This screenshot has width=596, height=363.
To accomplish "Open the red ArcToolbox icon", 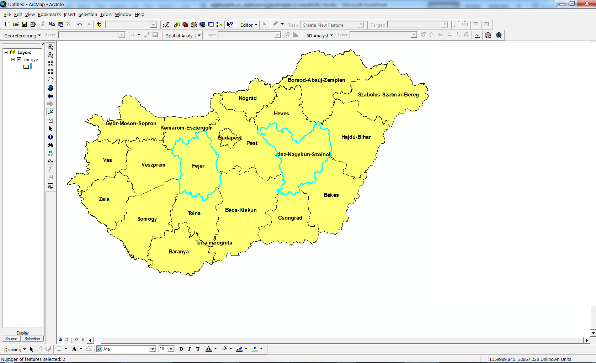I will (x=185, y=25).
